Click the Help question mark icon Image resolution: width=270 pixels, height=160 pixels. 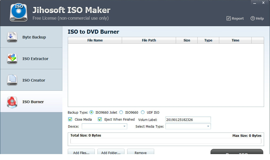point(252,18)
